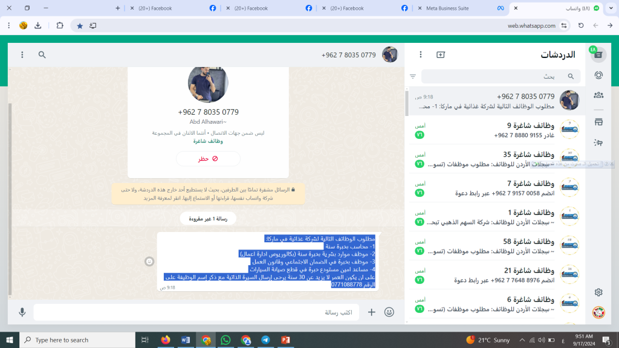The width and height of the screenshot is (619, 348).
Task: Click the Status icon in sidebar
Action: pyautogui.click(x=598, y=75)
